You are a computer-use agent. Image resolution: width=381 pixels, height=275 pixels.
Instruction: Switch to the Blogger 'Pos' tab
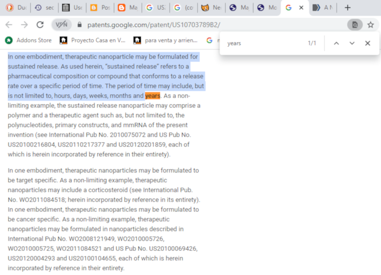click(100, 8)
